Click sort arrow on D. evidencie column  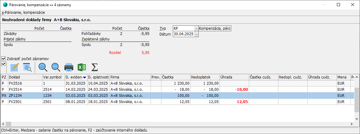(84, 77)
